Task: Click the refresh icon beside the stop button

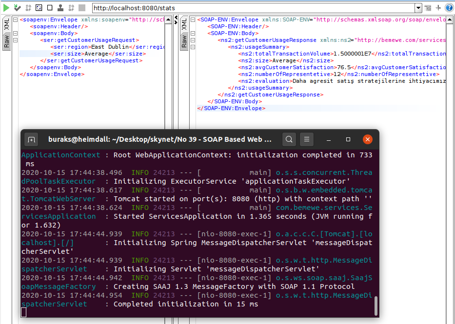Action: [39, 8]
